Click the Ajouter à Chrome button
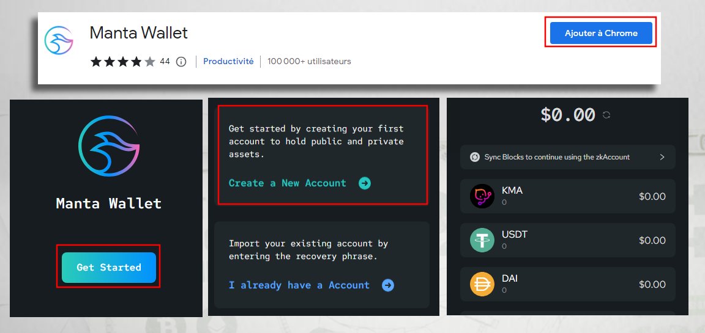705x333 pixels. 601,33
